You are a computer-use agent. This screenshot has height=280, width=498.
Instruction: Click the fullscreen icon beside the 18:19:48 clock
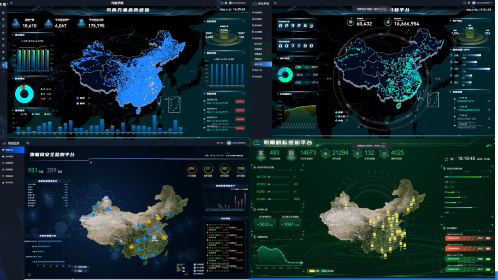446,159
